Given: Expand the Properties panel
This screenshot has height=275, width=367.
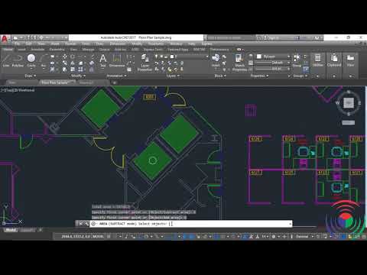Looking at the screenshot, I should (x=259, y=76).
